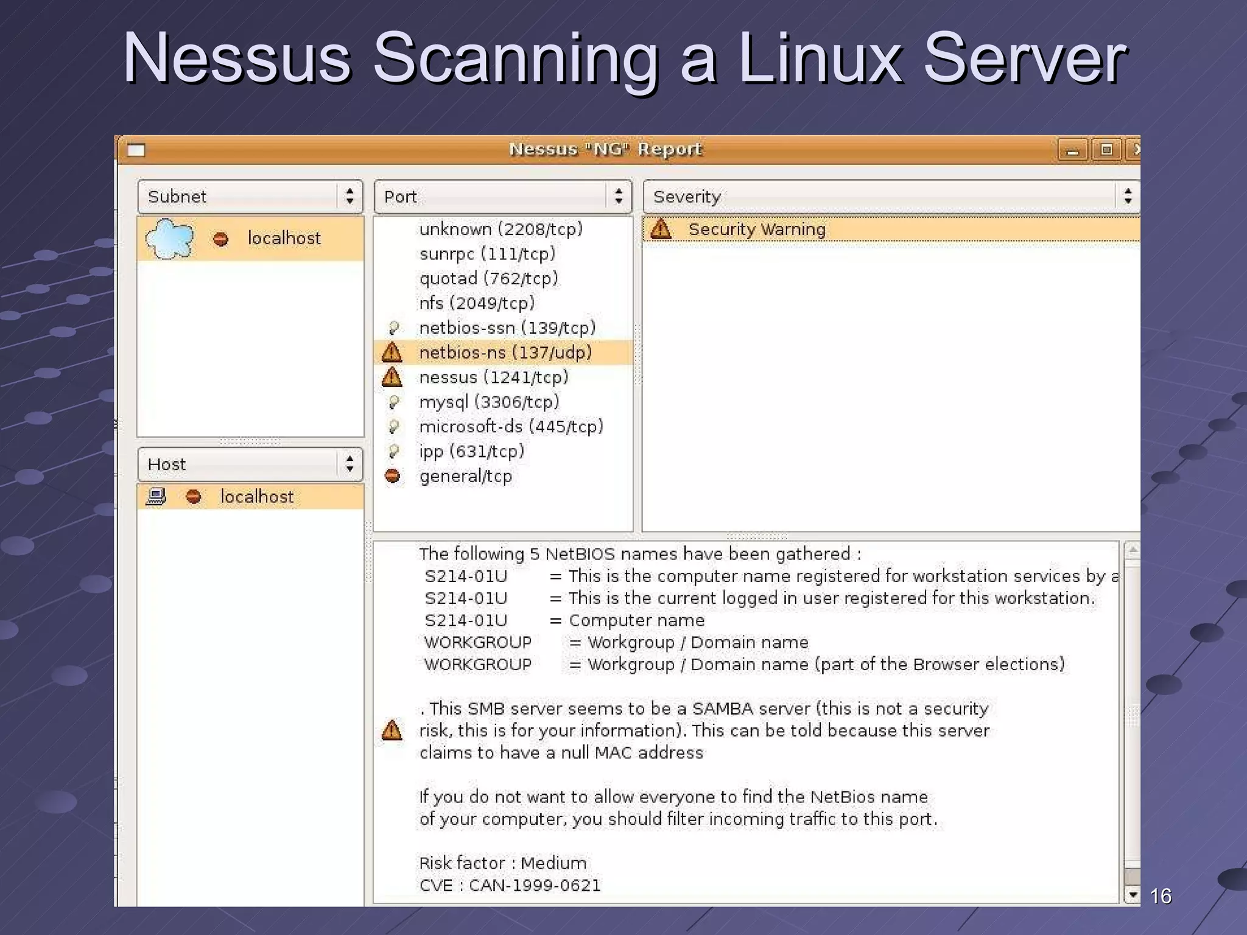Click the lightbulb note icon beside ipp
This screenshot has width=1247, height=935.
coord(393,452)
